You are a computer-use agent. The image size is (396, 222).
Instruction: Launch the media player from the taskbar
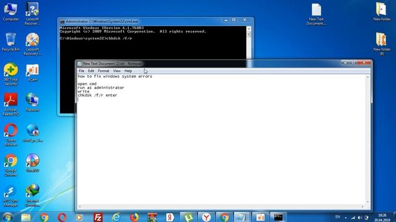[80, 217]
